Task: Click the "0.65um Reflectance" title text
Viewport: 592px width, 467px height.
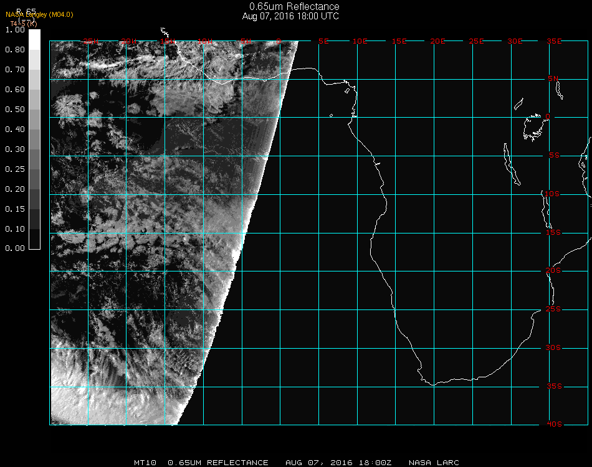Action: tap(290, 7)
